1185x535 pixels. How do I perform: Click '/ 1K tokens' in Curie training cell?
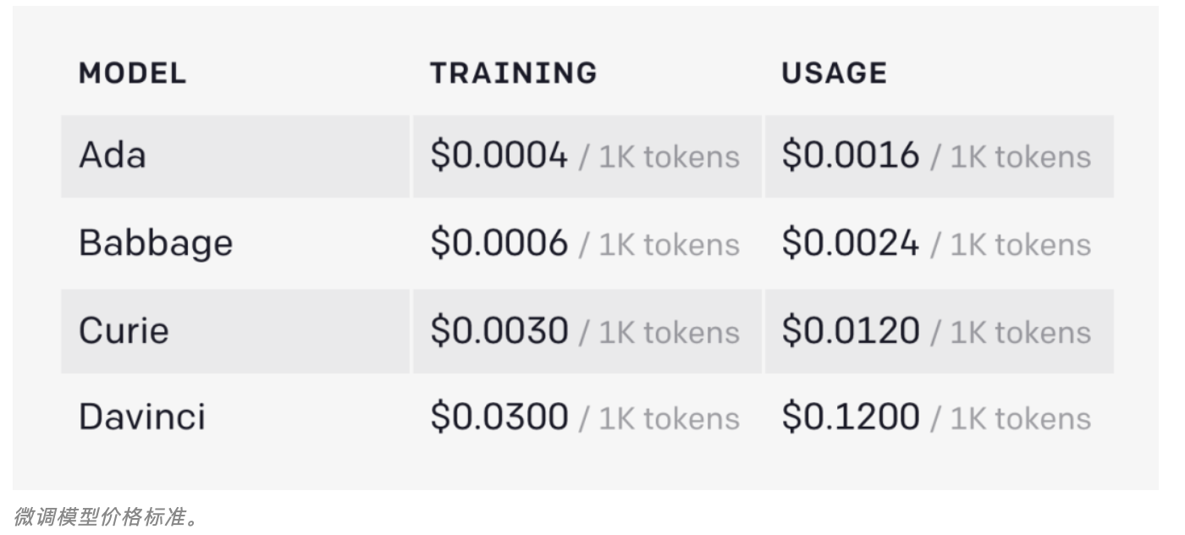(659, 332)
